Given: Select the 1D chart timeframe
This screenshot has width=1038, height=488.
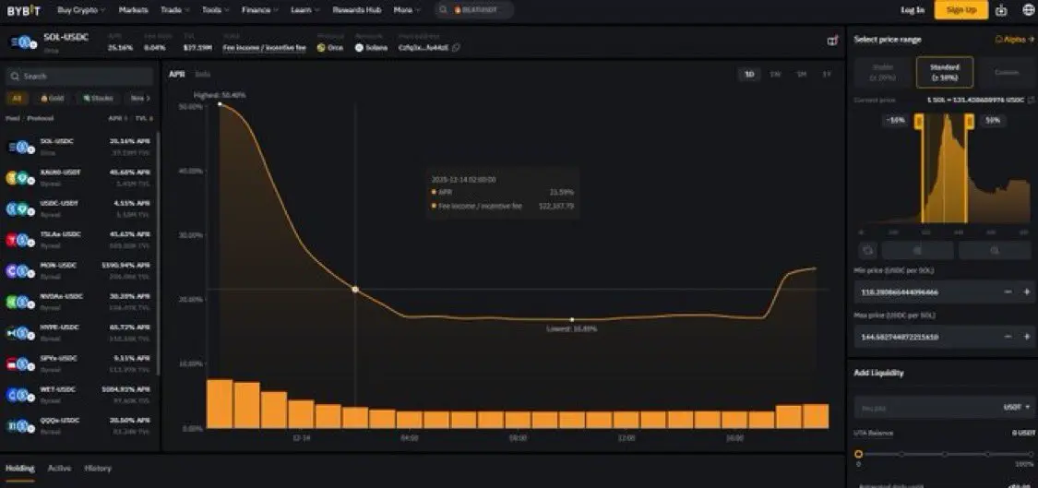Looking at the screenshot, I should (x=748, y=74).
